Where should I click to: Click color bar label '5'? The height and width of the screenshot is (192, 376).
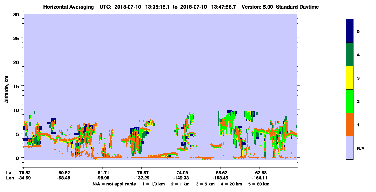tap(358, 31)
